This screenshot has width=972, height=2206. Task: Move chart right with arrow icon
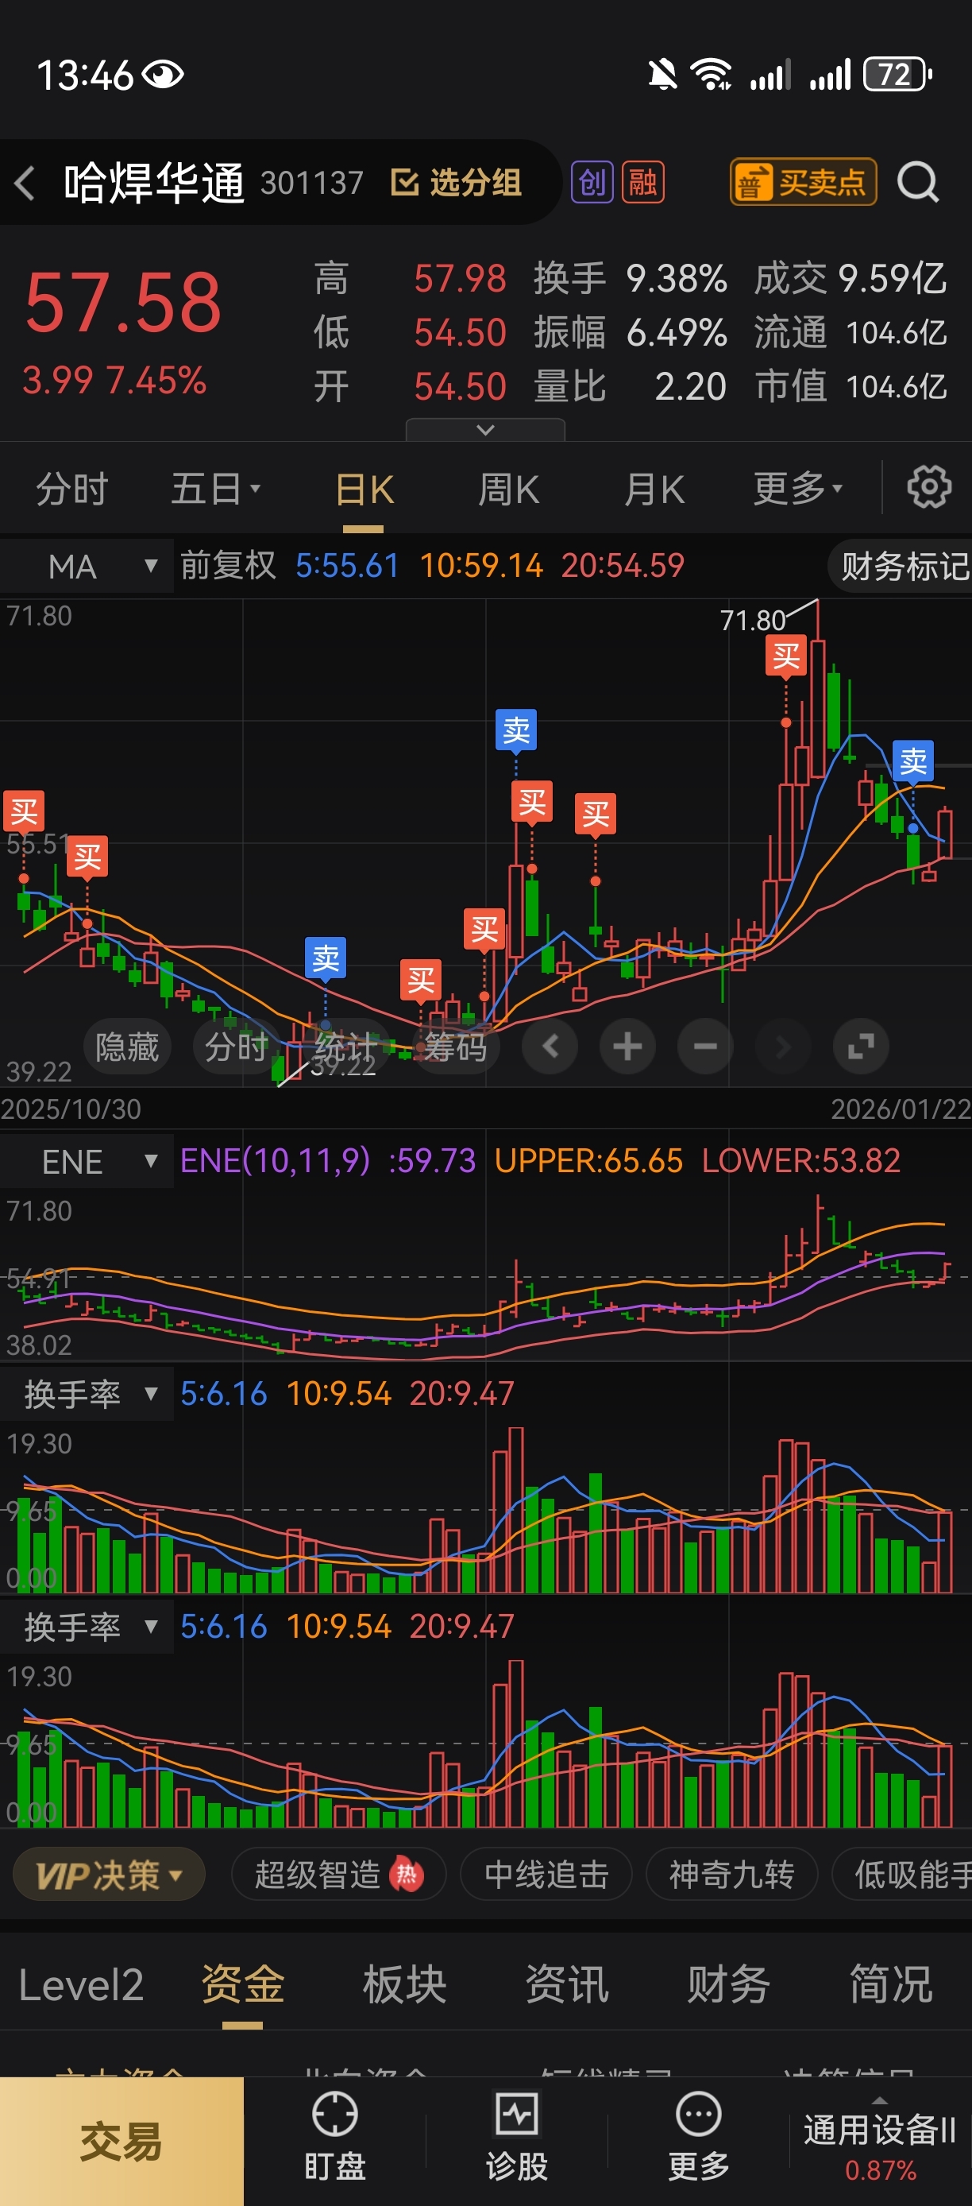(x=782, y=1047)
